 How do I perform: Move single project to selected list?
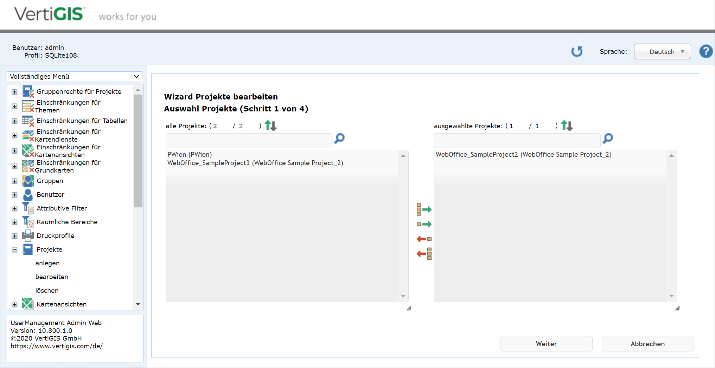[424, 224]
